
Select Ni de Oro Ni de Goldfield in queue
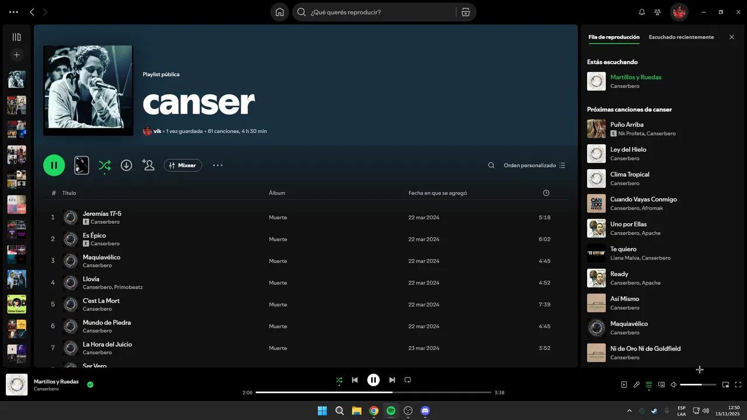(663, 353)
